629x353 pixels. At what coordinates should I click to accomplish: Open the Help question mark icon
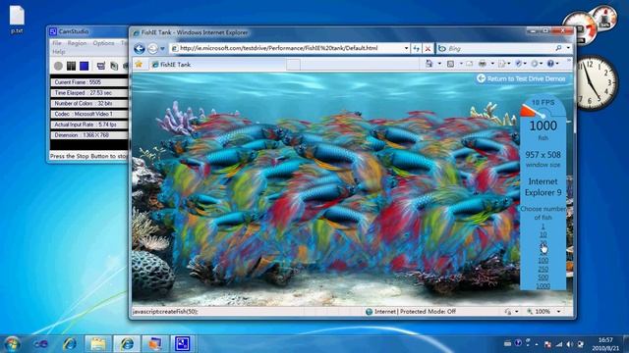pos(550,64)
